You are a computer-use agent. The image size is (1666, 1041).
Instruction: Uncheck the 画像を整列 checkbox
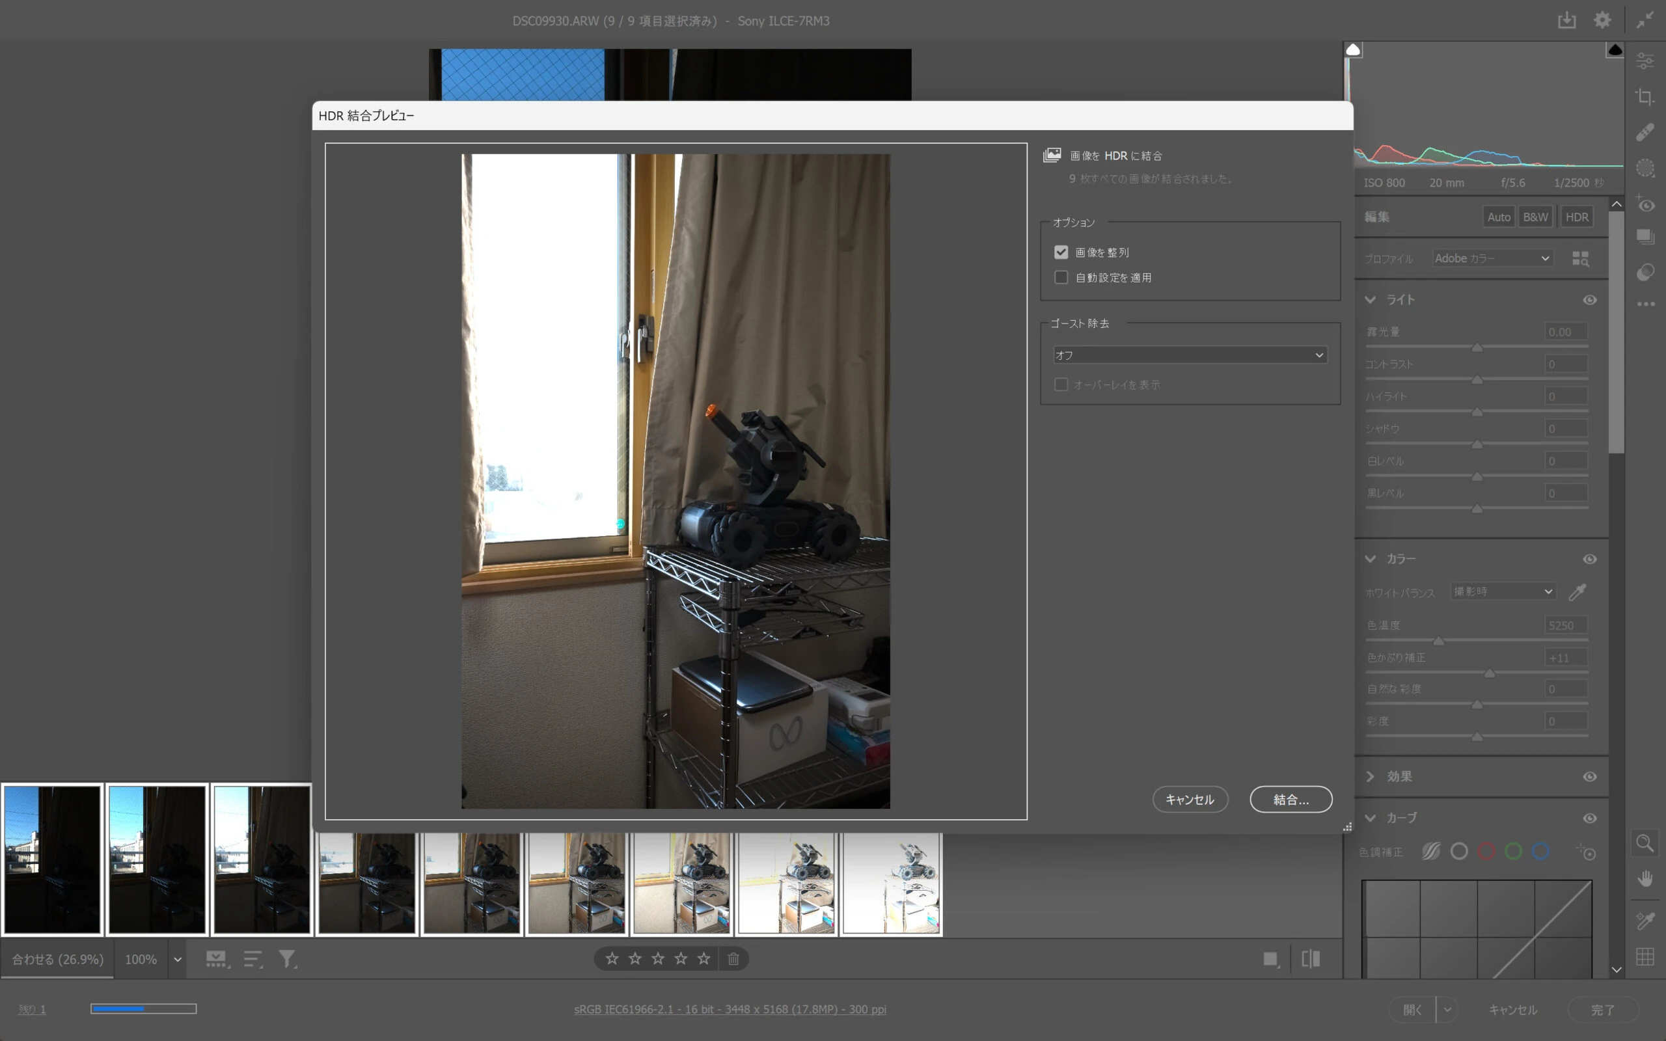tap(1061, 252)
